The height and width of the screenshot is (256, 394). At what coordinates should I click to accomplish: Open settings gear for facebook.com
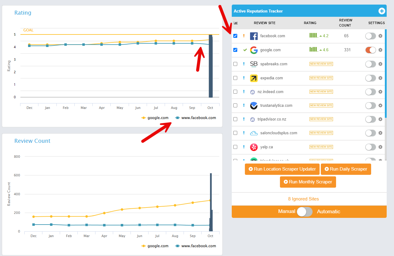coord(380,36)
